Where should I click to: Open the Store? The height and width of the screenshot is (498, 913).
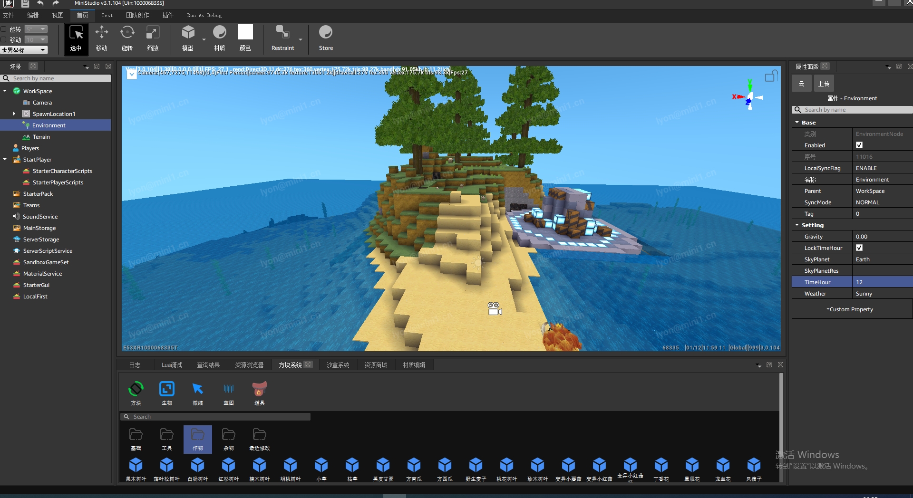click(x=326, y=39)
